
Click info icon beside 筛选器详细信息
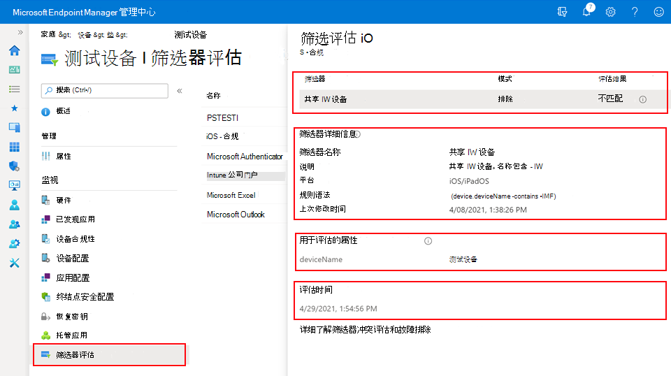pos(358,134)
